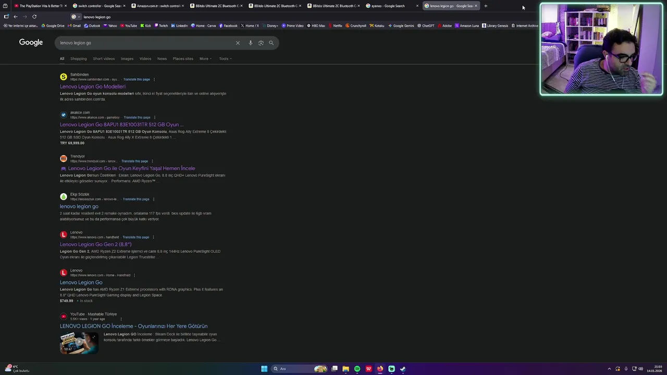The height and width of the screenshot is (375, 667).
Task: Open the Google Drive bookmark
Action: click(53, 26)
